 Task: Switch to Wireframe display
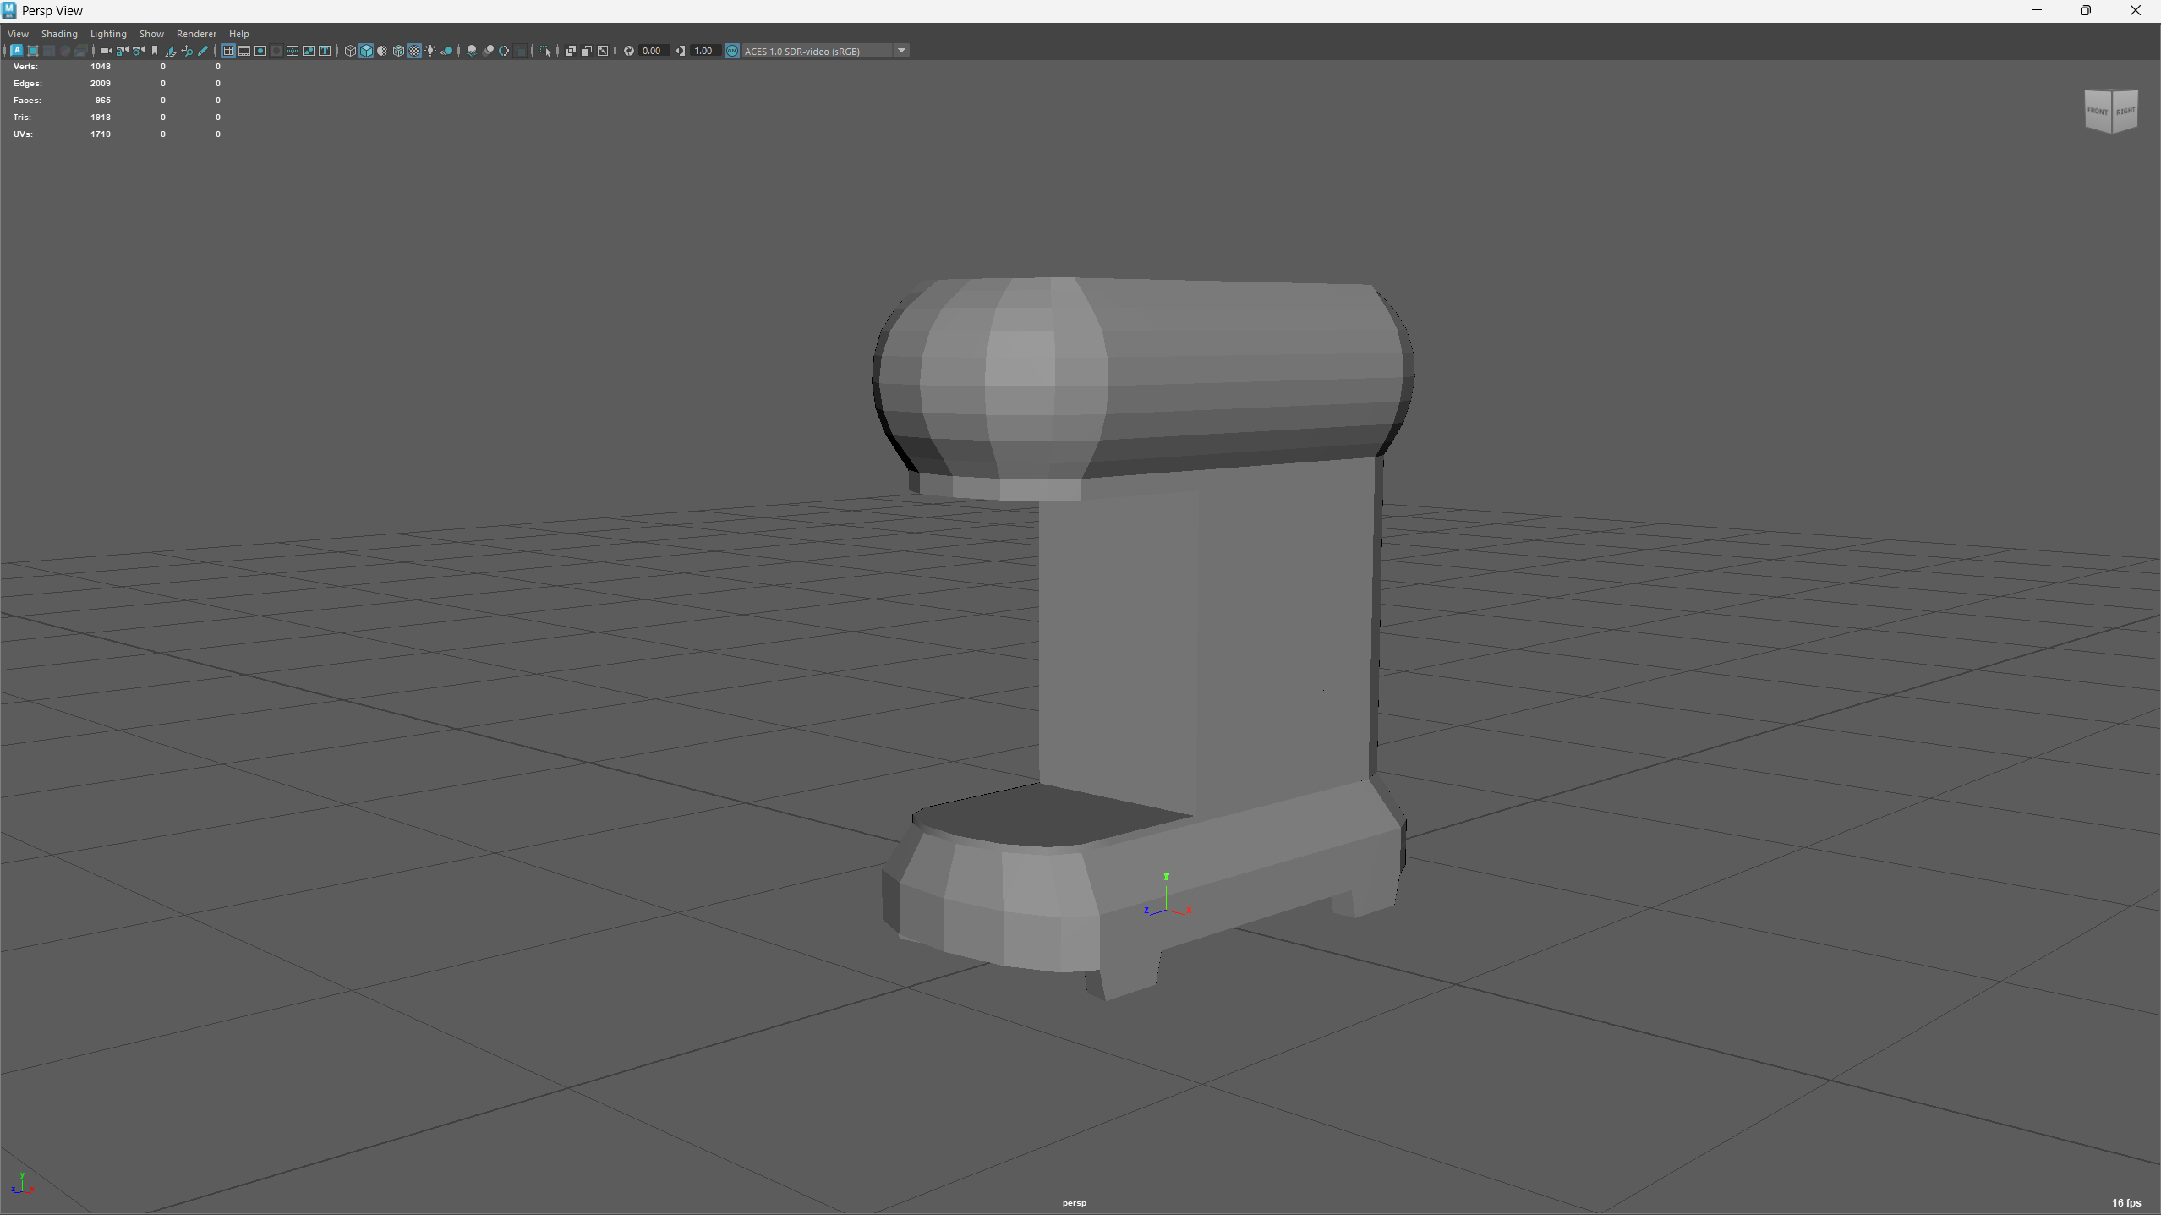(350, 51)
